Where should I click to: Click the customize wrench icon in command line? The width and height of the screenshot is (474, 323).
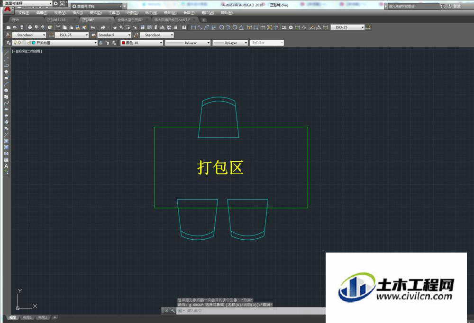(x=173, y=311)
